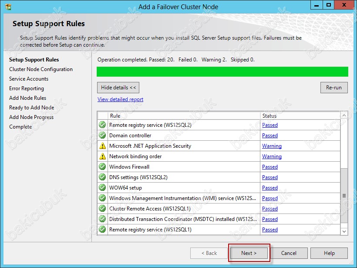The height and width of the screenshot is (268, 357).
Task: Click the warning icon for Network binding order
Action: 102,156
